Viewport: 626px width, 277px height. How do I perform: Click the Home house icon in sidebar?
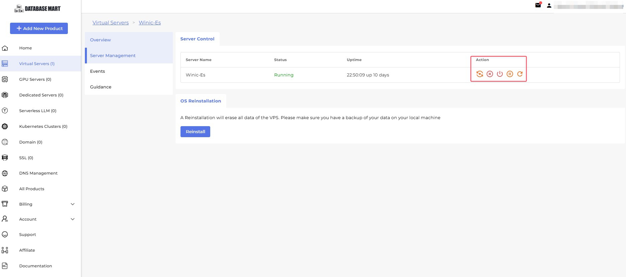[5, 48]
